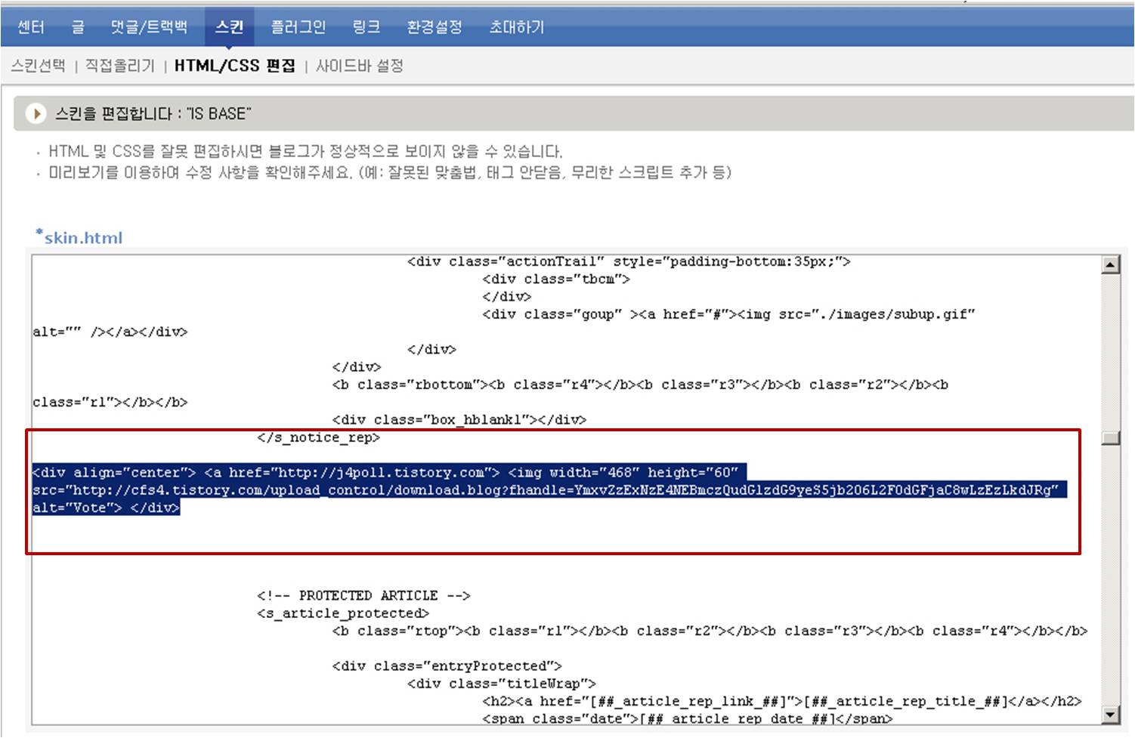Click the alt="Vote" closing div line
1135x738 pixels.
click(x=107, y=508)
